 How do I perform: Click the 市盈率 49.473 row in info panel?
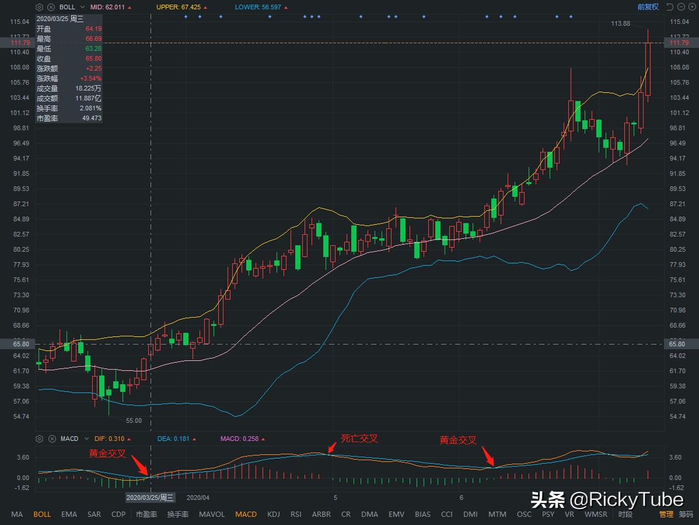click(x=69, y=118)
